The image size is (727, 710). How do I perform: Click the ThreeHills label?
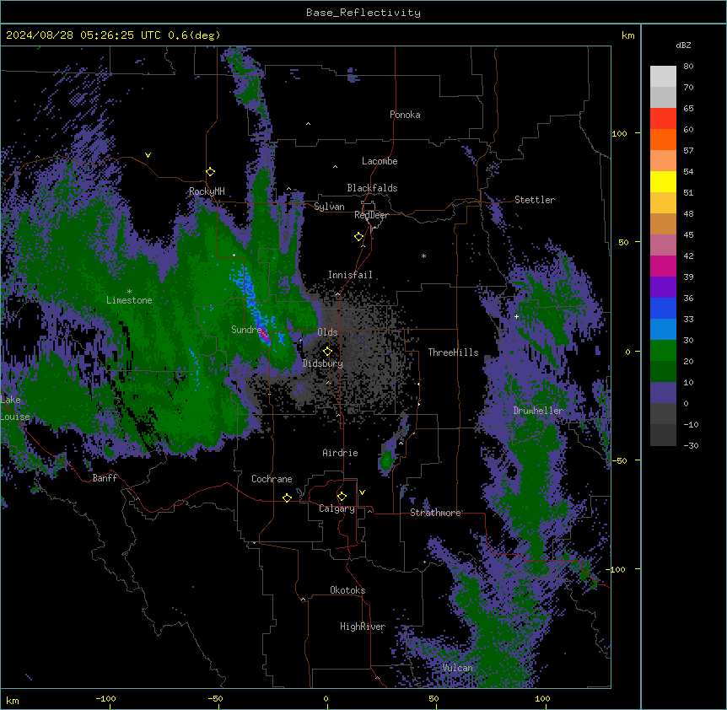pyautogui.click(x=453, y=352)
